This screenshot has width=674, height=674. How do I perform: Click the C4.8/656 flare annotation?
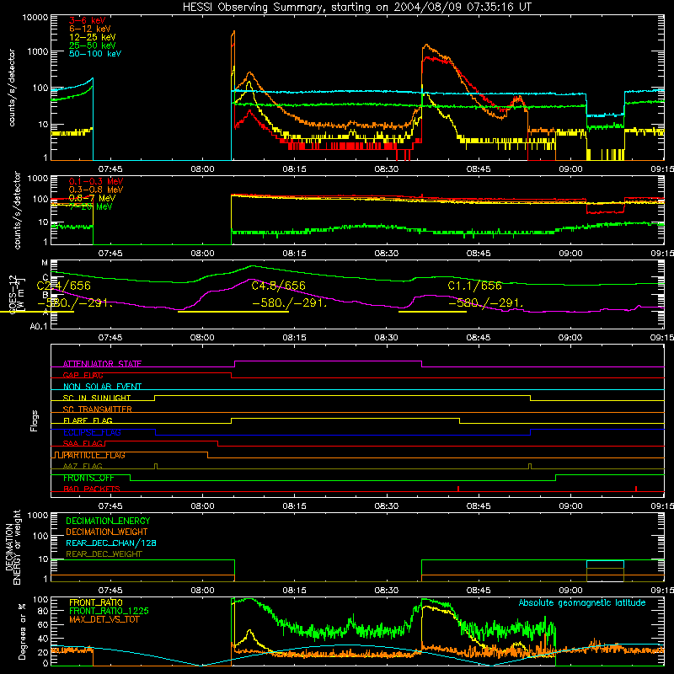click(279, 286)
